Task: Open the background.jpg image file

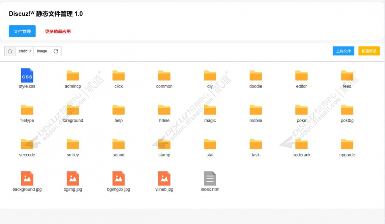Action: 27,178
